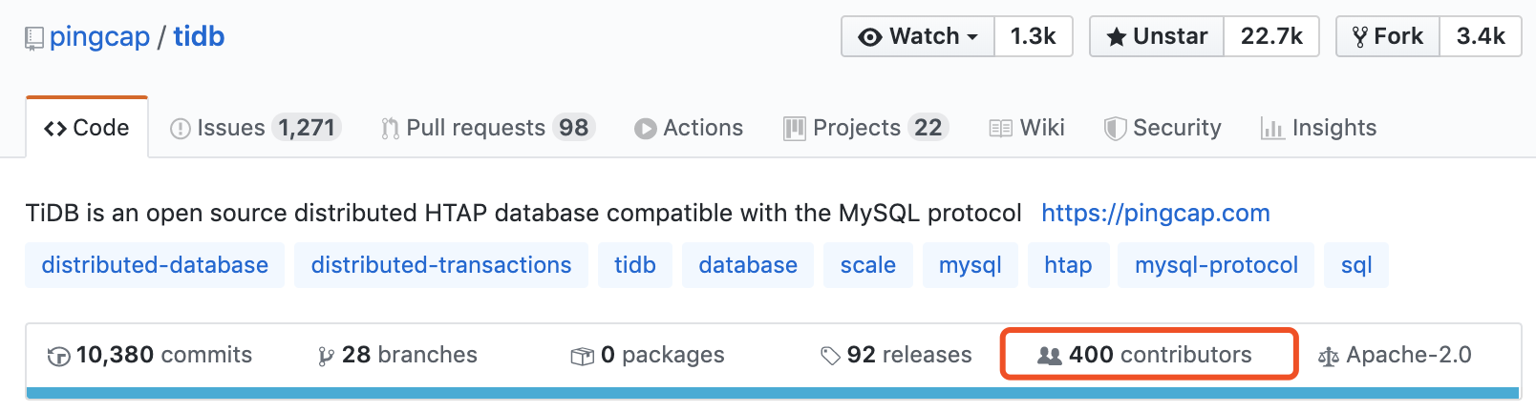Switch to the Issues tab
1536x412 pixels.
pyautogui.click(x=254, y=128)
